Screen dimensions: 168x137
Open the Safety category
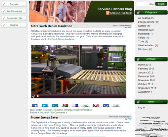[x=143, y=38]
